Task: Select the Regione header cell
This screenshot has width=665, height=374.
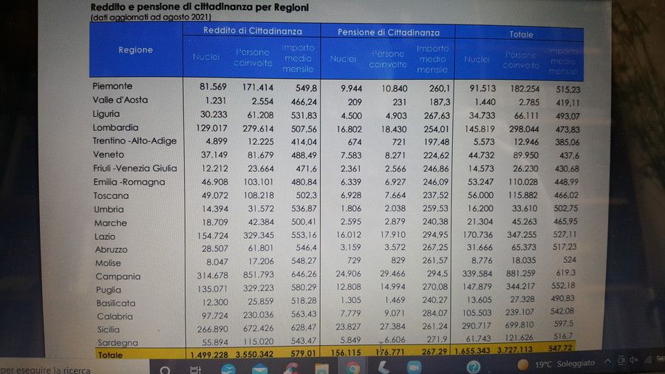Action: 135,50
